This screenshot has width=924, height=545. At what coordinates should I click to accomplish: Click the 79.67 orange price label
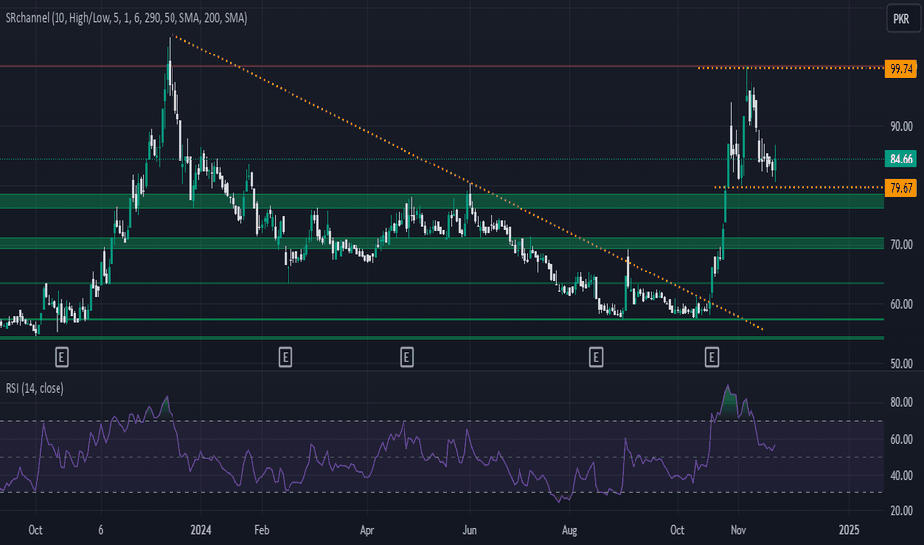(900, 188)
